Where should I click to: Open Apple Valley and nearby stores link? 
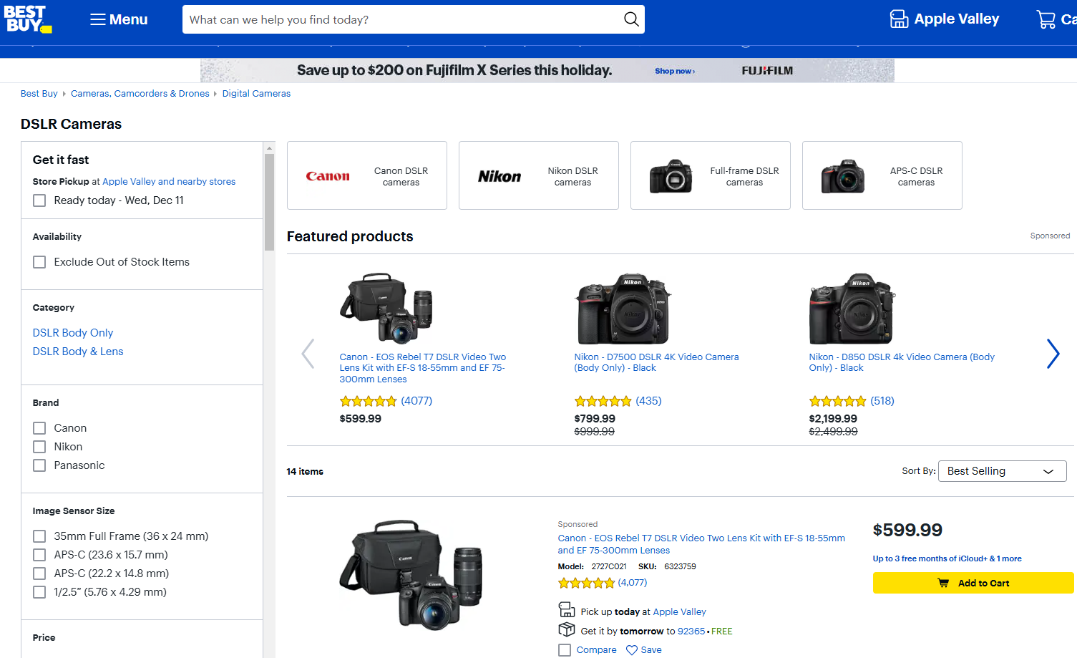pyautogui.click(x=169, y=182)
